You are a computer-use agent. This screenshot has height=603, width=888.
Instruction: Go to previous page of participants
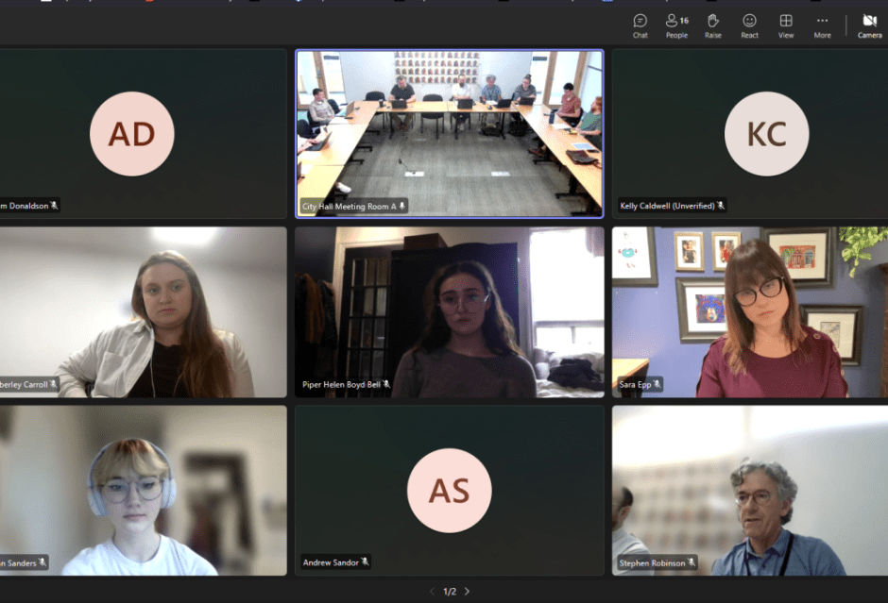[x=433, y=592]
